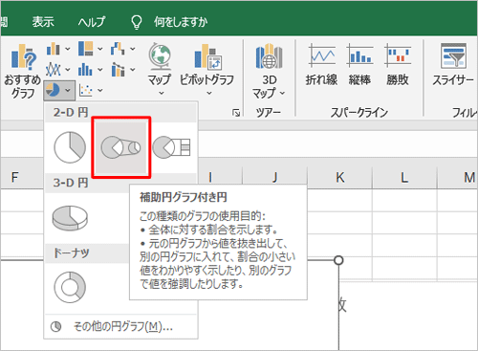
Task: Select the basic 2-D pie chart
Action: (x=70, y=147)
